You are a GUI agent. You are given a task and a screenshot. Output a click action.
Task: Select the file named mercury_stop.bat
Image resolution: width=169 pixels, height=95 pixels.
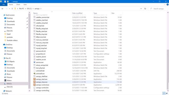pos(42,43)
